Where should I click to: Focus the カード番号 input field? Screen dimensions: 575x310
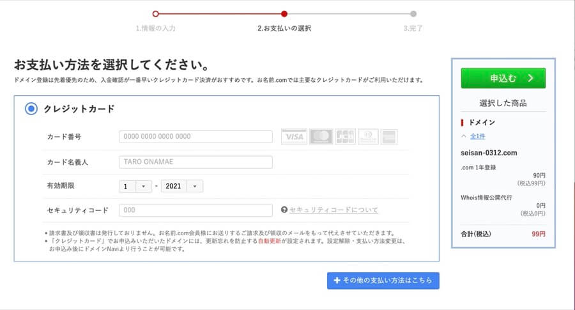[195, 137]
